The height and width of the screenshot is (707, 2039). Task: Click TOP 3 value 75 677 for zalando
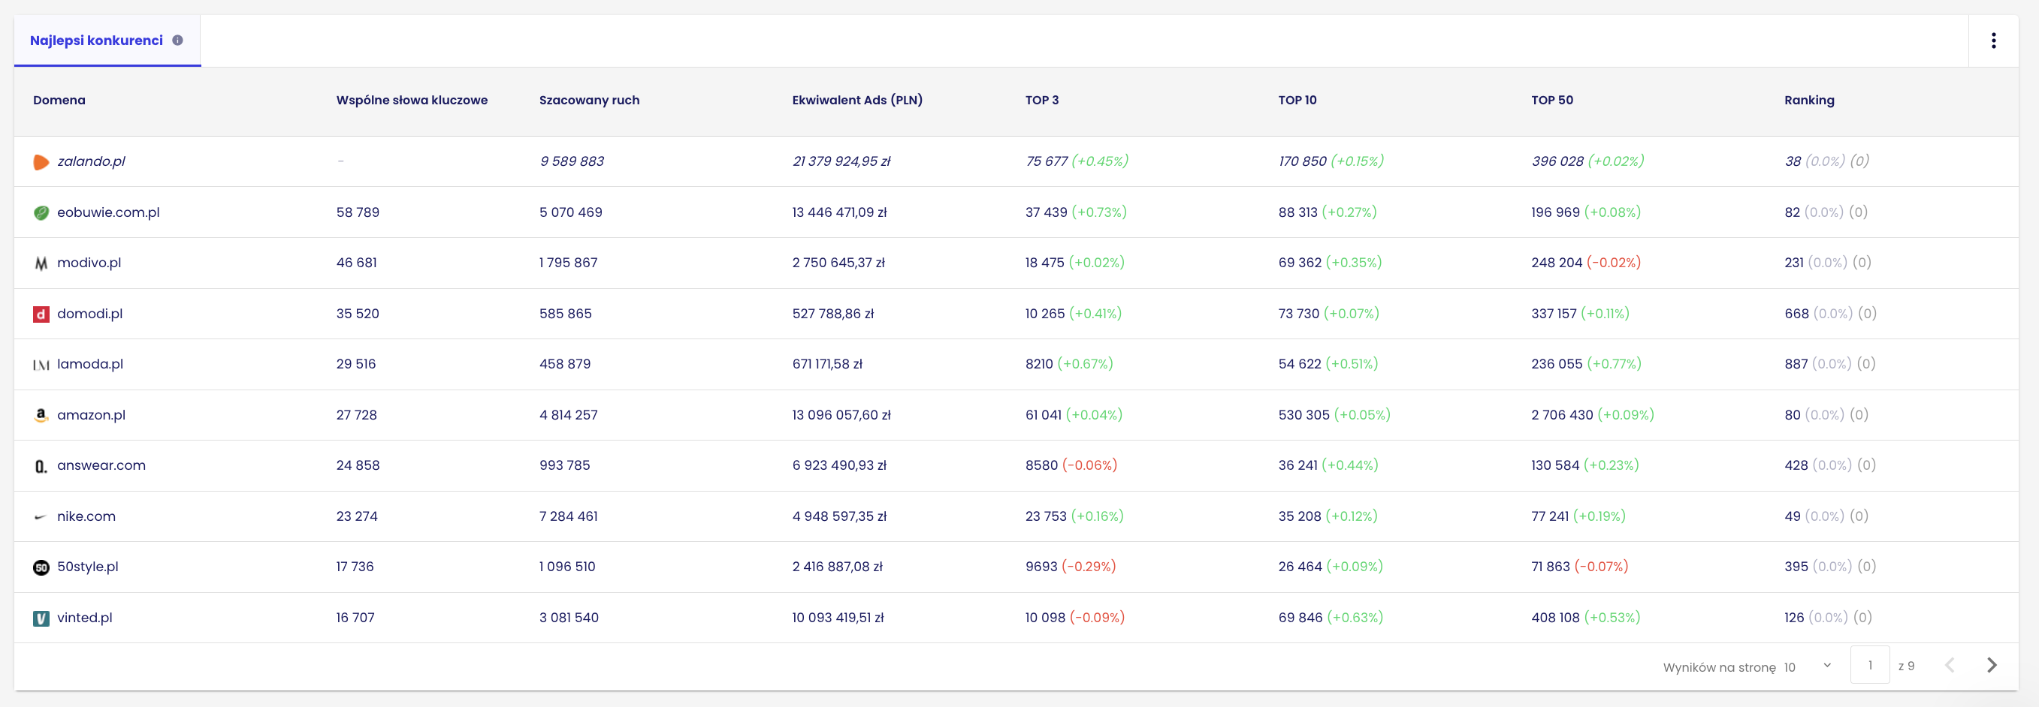(x=1047, y=161)
